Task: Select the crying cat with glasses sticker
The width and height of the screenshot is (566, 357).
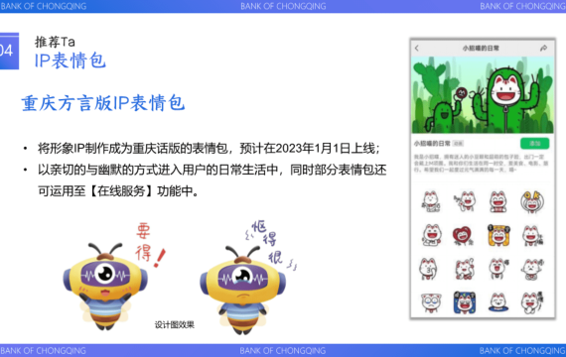Action: click(431, 302)
